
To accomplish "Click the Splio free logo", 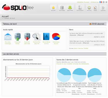I will click(18, 8).
